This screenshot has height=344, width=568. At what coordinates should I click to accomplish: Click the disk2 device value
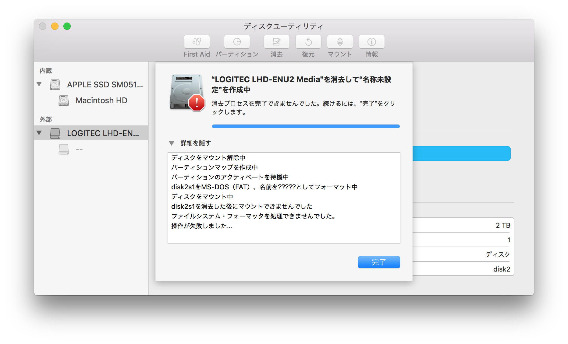pyautogui.click(x=502, y=269)
